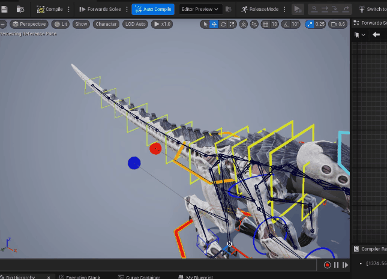Screen dimensions: 387x279
Task: Toggle the Auto Compile button
Action: point(153,9)
